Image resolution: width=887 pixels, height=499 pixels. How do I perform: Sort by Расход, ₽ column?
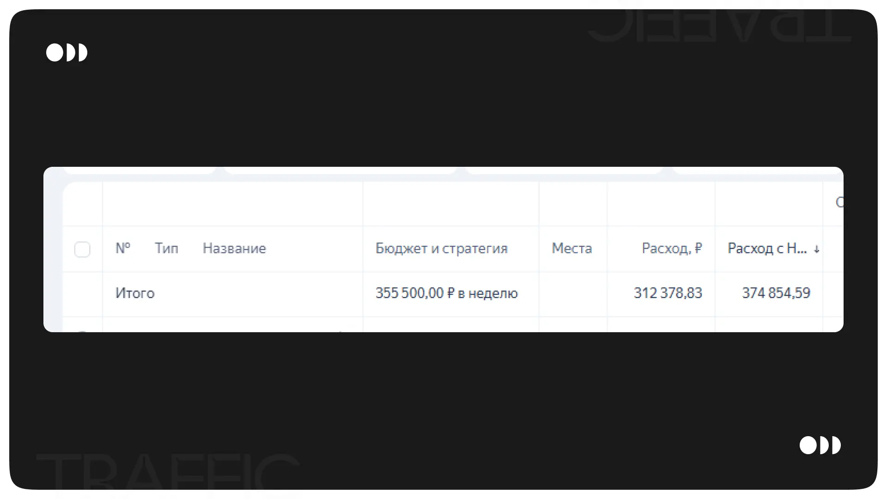point(672,249)
